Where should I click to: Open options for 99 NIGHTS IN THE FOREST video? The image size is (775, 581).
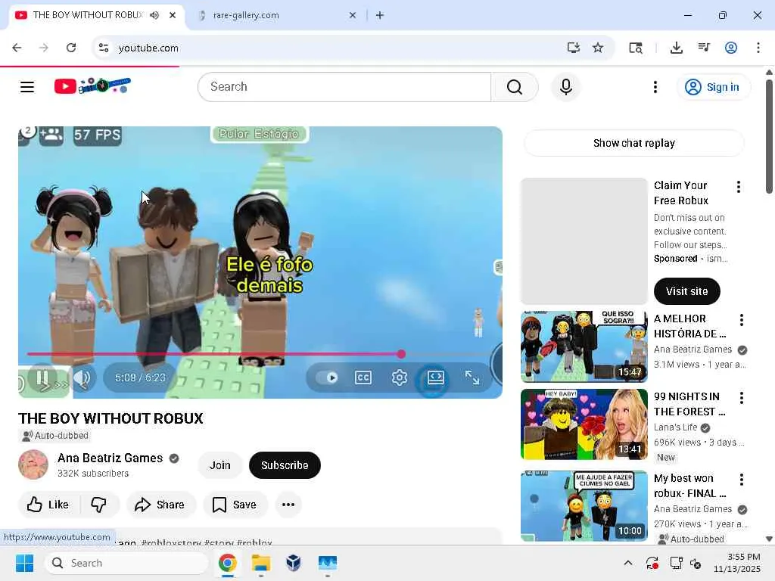click(x=742, y=398)
